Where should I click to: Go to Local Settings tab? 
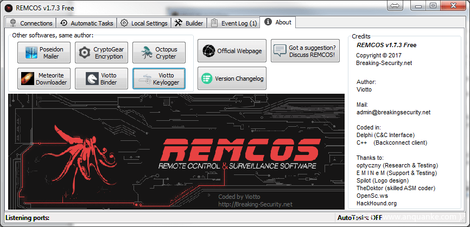144,23
